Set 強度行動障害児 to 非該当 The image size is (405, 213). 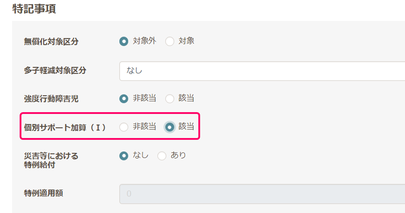click(124, 99)
